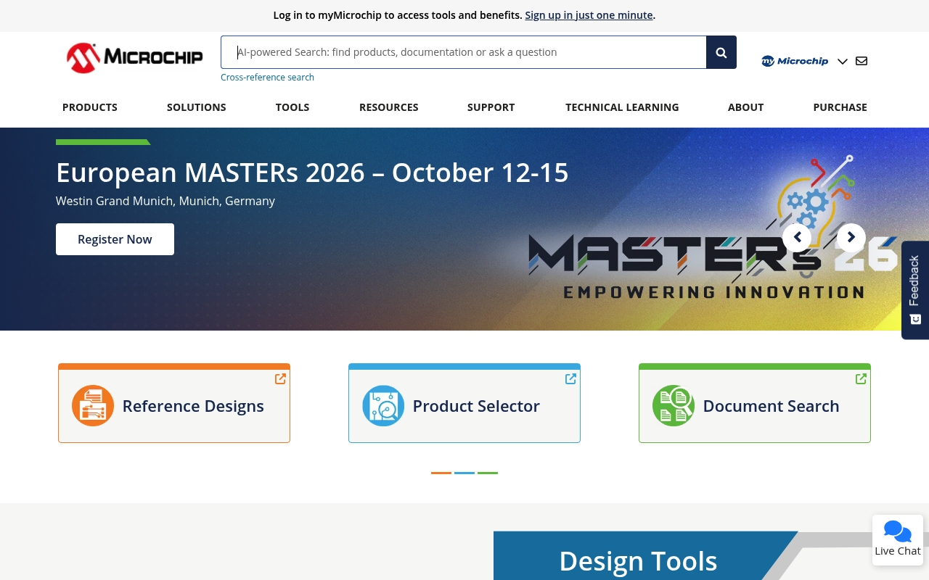Screen dimensions: 929x580
Task: Open the Cross-reference search link
Action: [x=267, y=78]
